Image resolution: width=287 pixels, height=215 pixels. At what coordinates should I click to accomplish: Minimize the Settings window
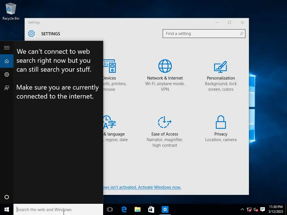(x=217, y=22)
